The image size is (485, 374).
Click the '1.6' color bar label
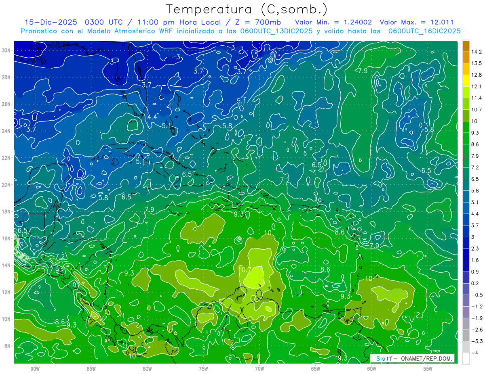click(x=475, y=260)
